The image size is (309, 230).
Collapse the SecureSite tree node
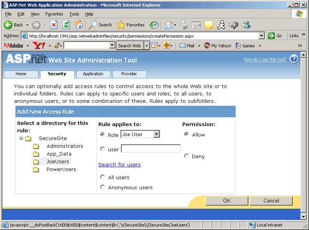click(x=21, y=138)
